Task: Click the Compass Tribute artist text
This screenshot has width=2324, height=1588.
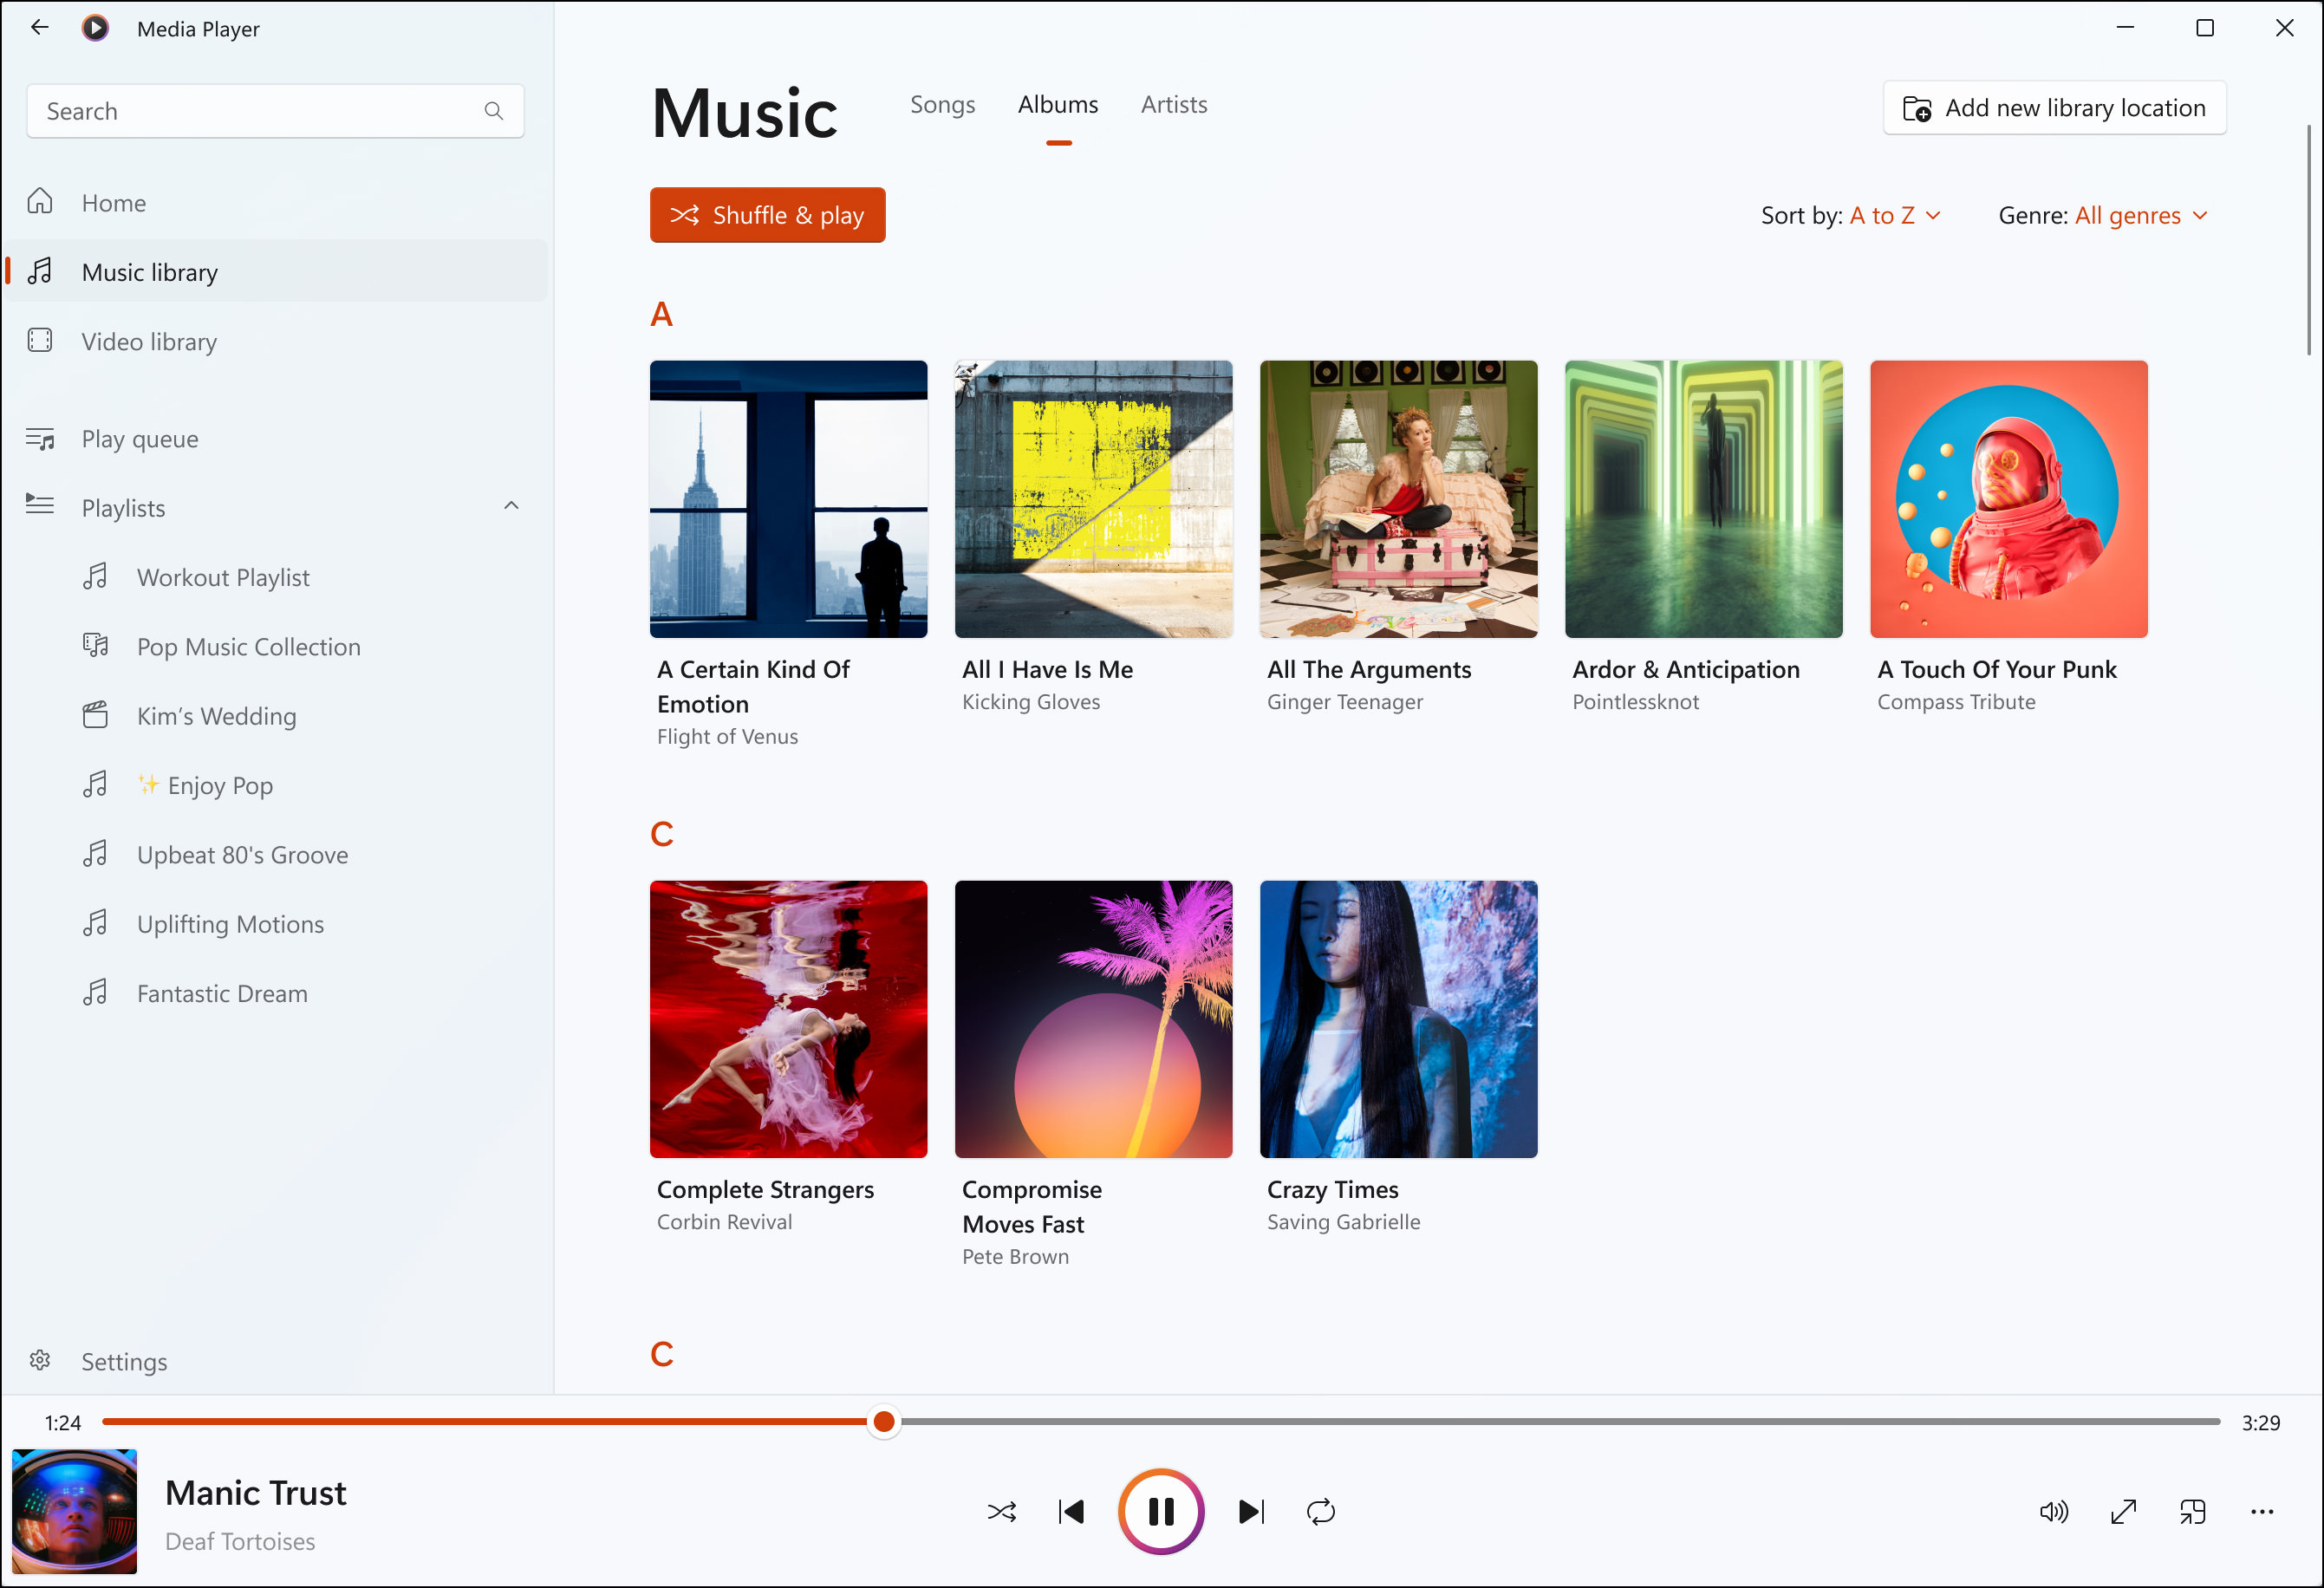Action: pos(1956,702)
